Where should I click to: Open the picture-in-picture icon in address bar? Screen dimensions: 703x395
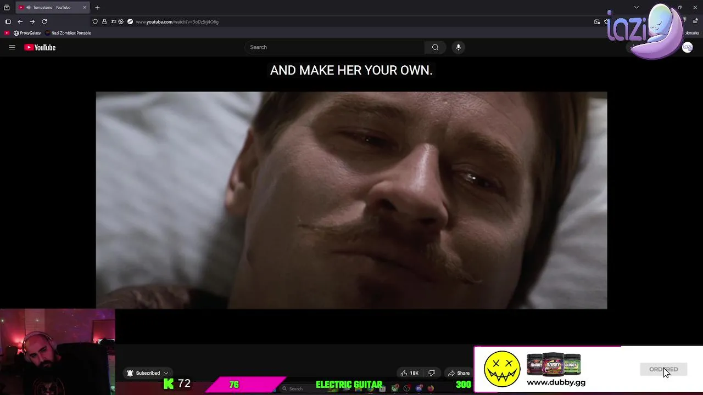[x=597, y=21]
